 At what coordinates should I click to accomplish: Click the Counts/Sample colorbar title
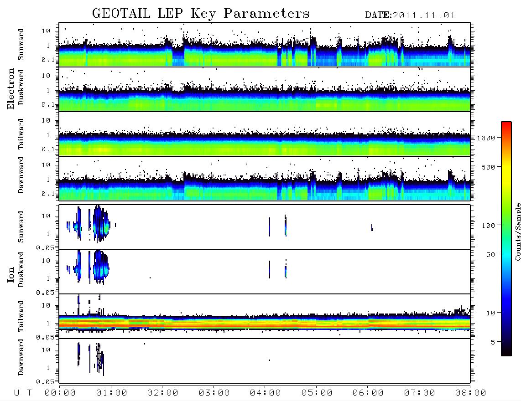point(517,231)
